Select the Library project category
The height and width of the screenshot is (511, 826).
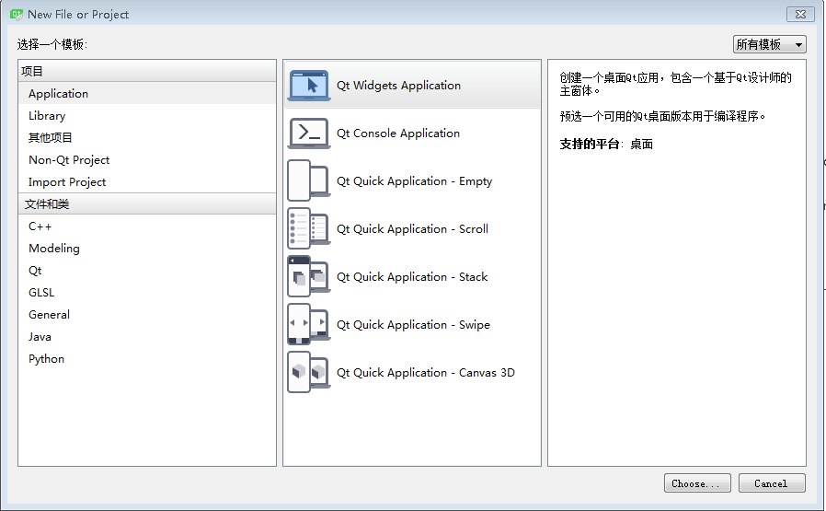pos(147,115)
